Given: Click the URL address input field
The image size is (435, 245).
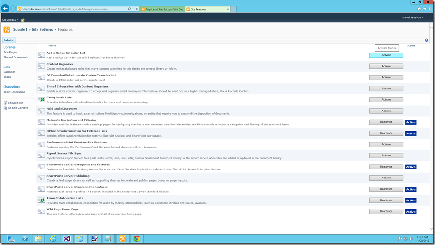Looking at the screenshot, I should point(72,9).
